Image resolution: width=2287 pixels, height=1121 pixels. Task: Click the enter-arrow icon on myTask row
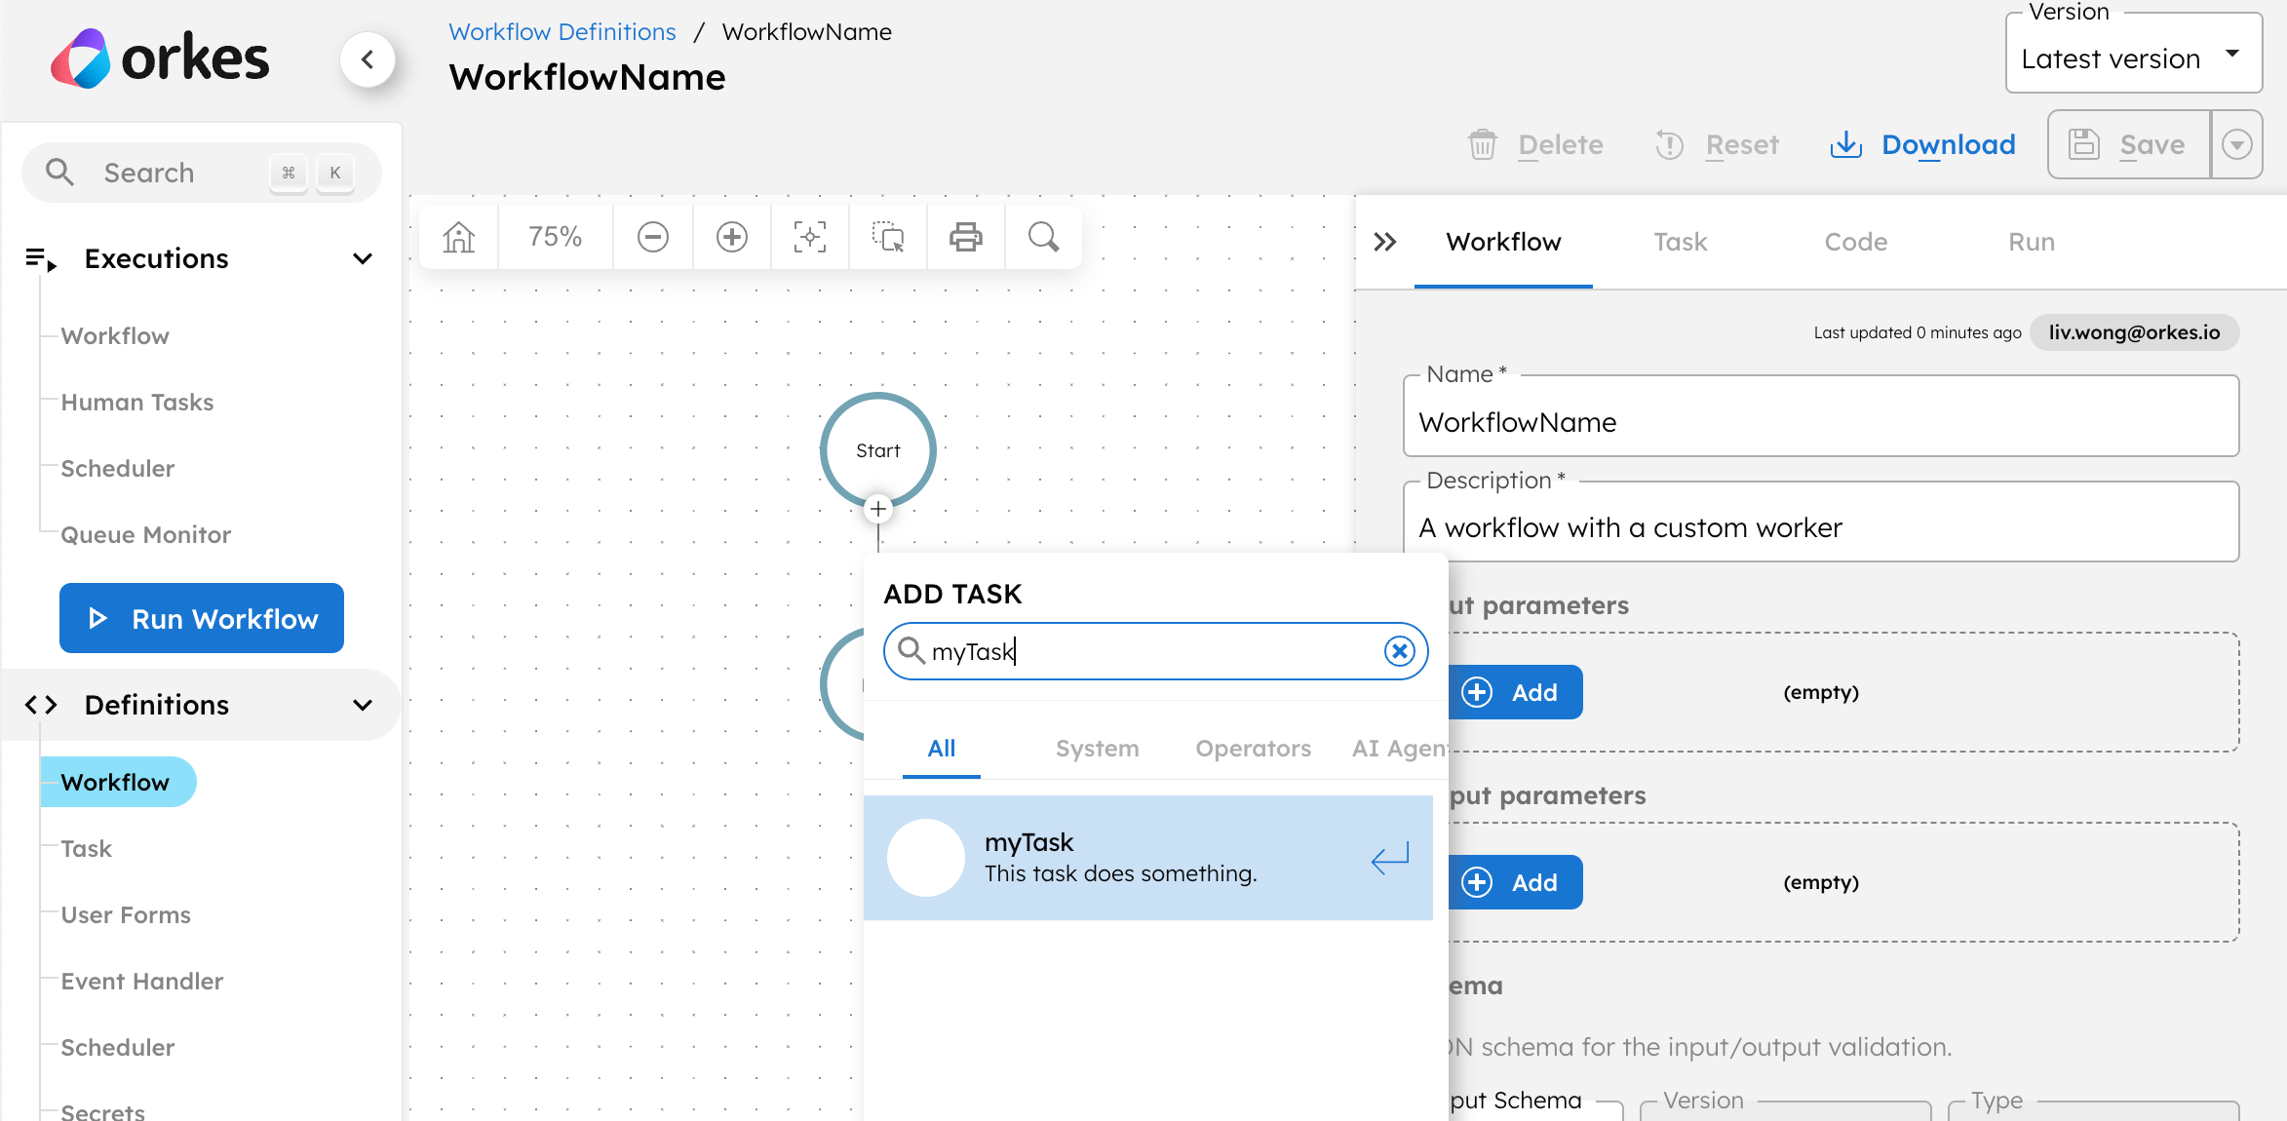point(1390,858)
